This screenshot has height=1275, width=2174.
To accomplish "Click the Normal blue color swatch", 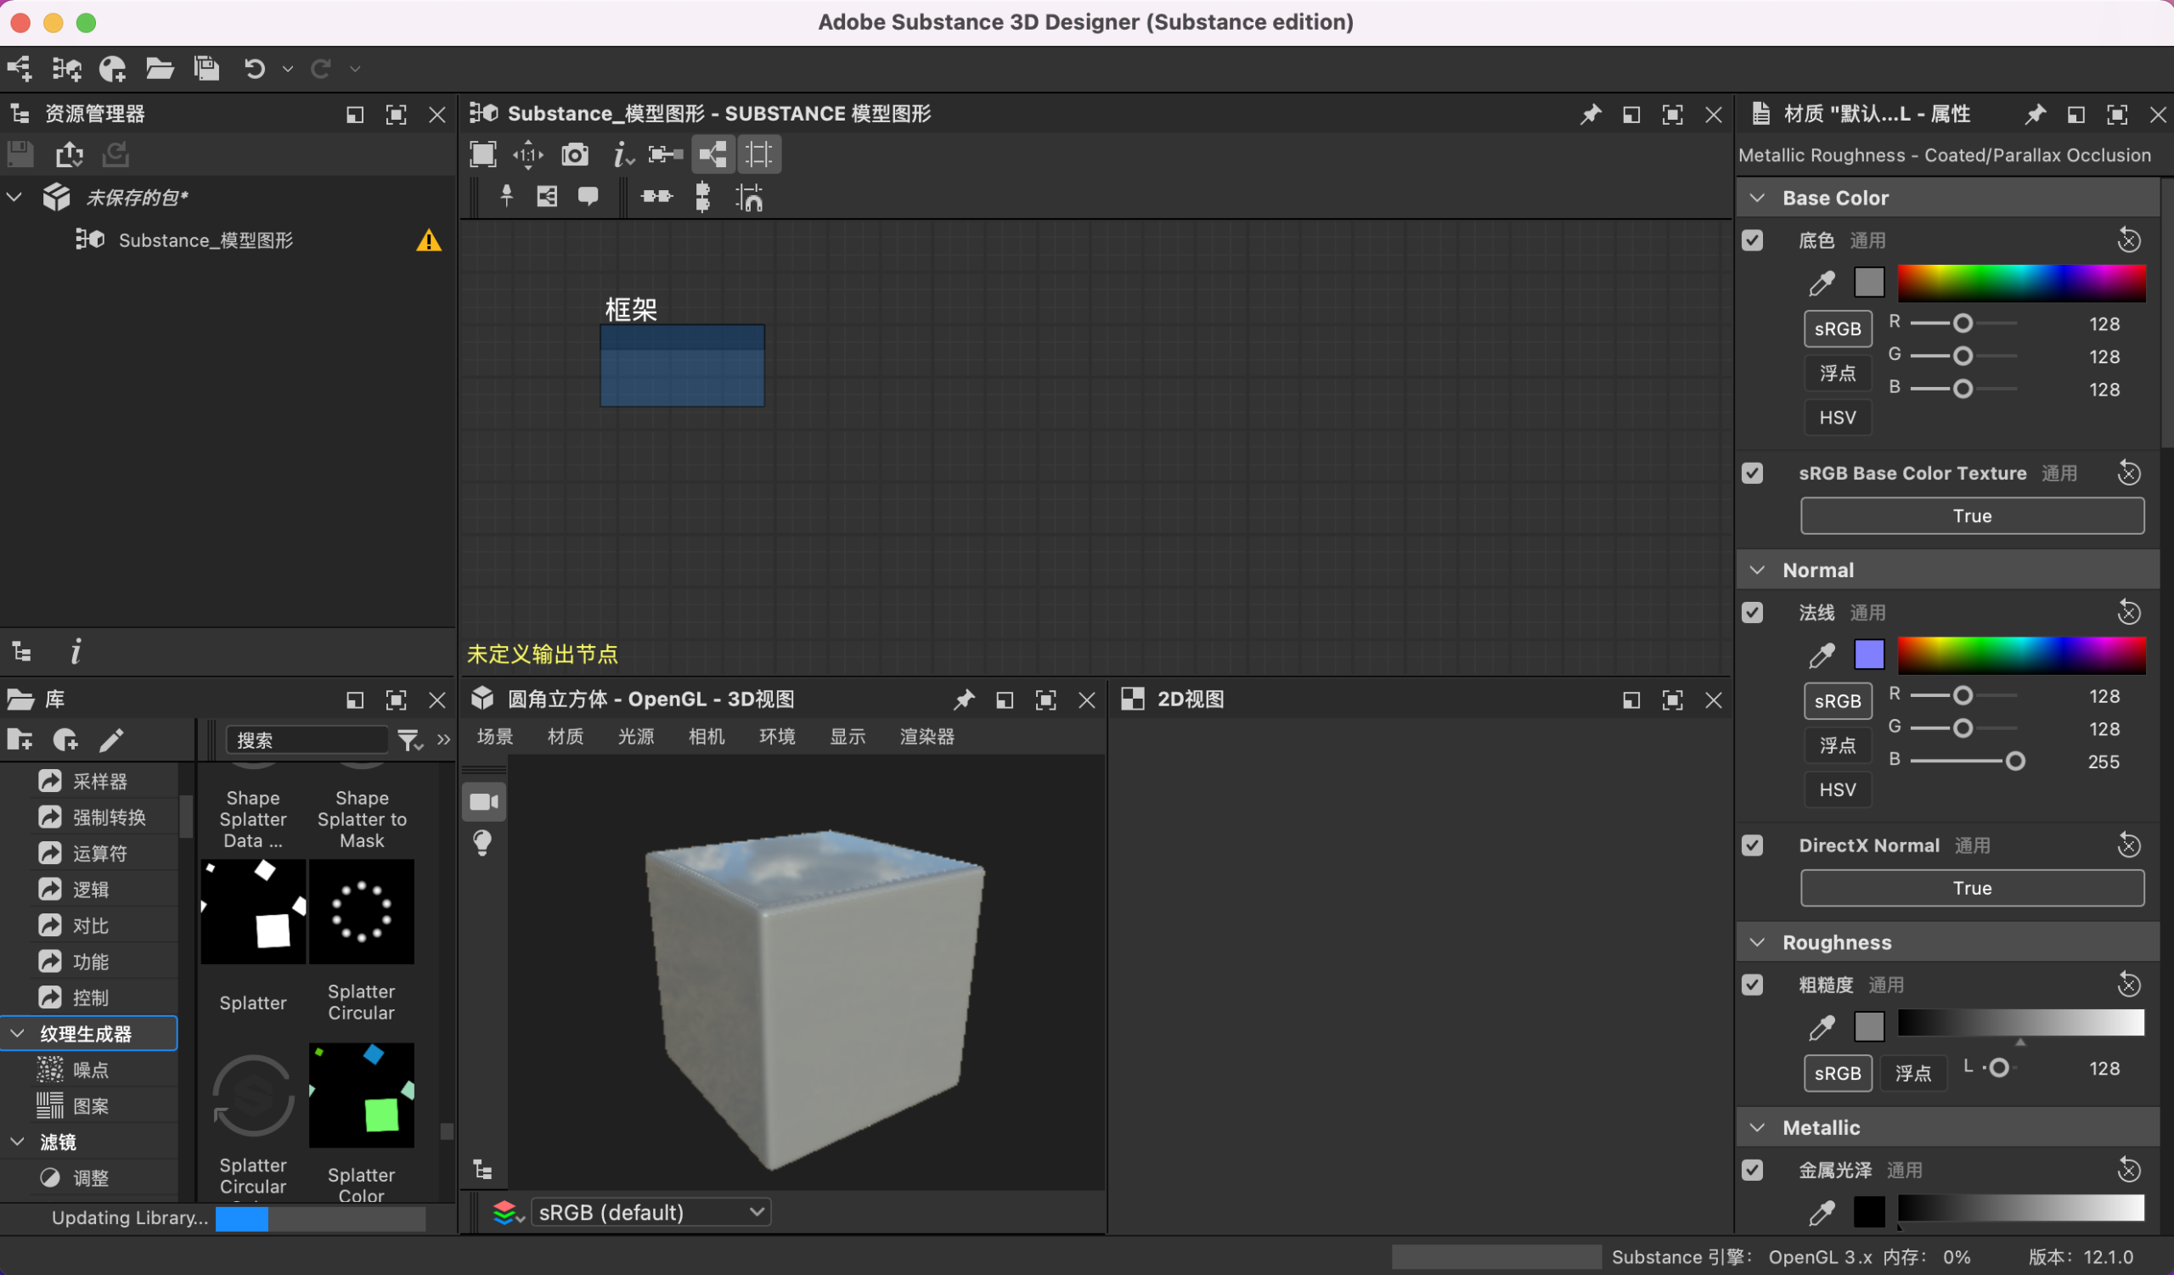I will (x=1868, y=655).
